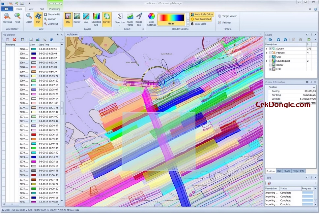Enable the Gray Scale render option
Image resolution: width=319 pixels, height=214 pixels.
point(201,23)
